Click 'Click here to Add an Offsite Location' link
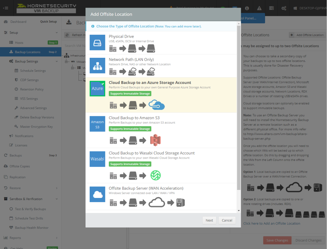Viewport: 327px width, 249px height. 271,223
